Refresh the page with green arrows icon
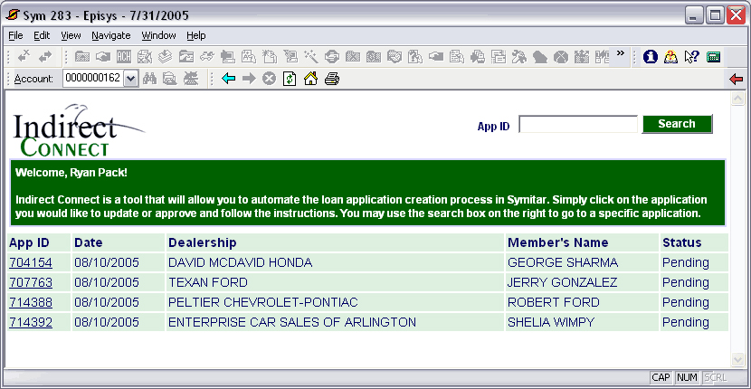This screenshot has height=389, width=751. [290, 79]
